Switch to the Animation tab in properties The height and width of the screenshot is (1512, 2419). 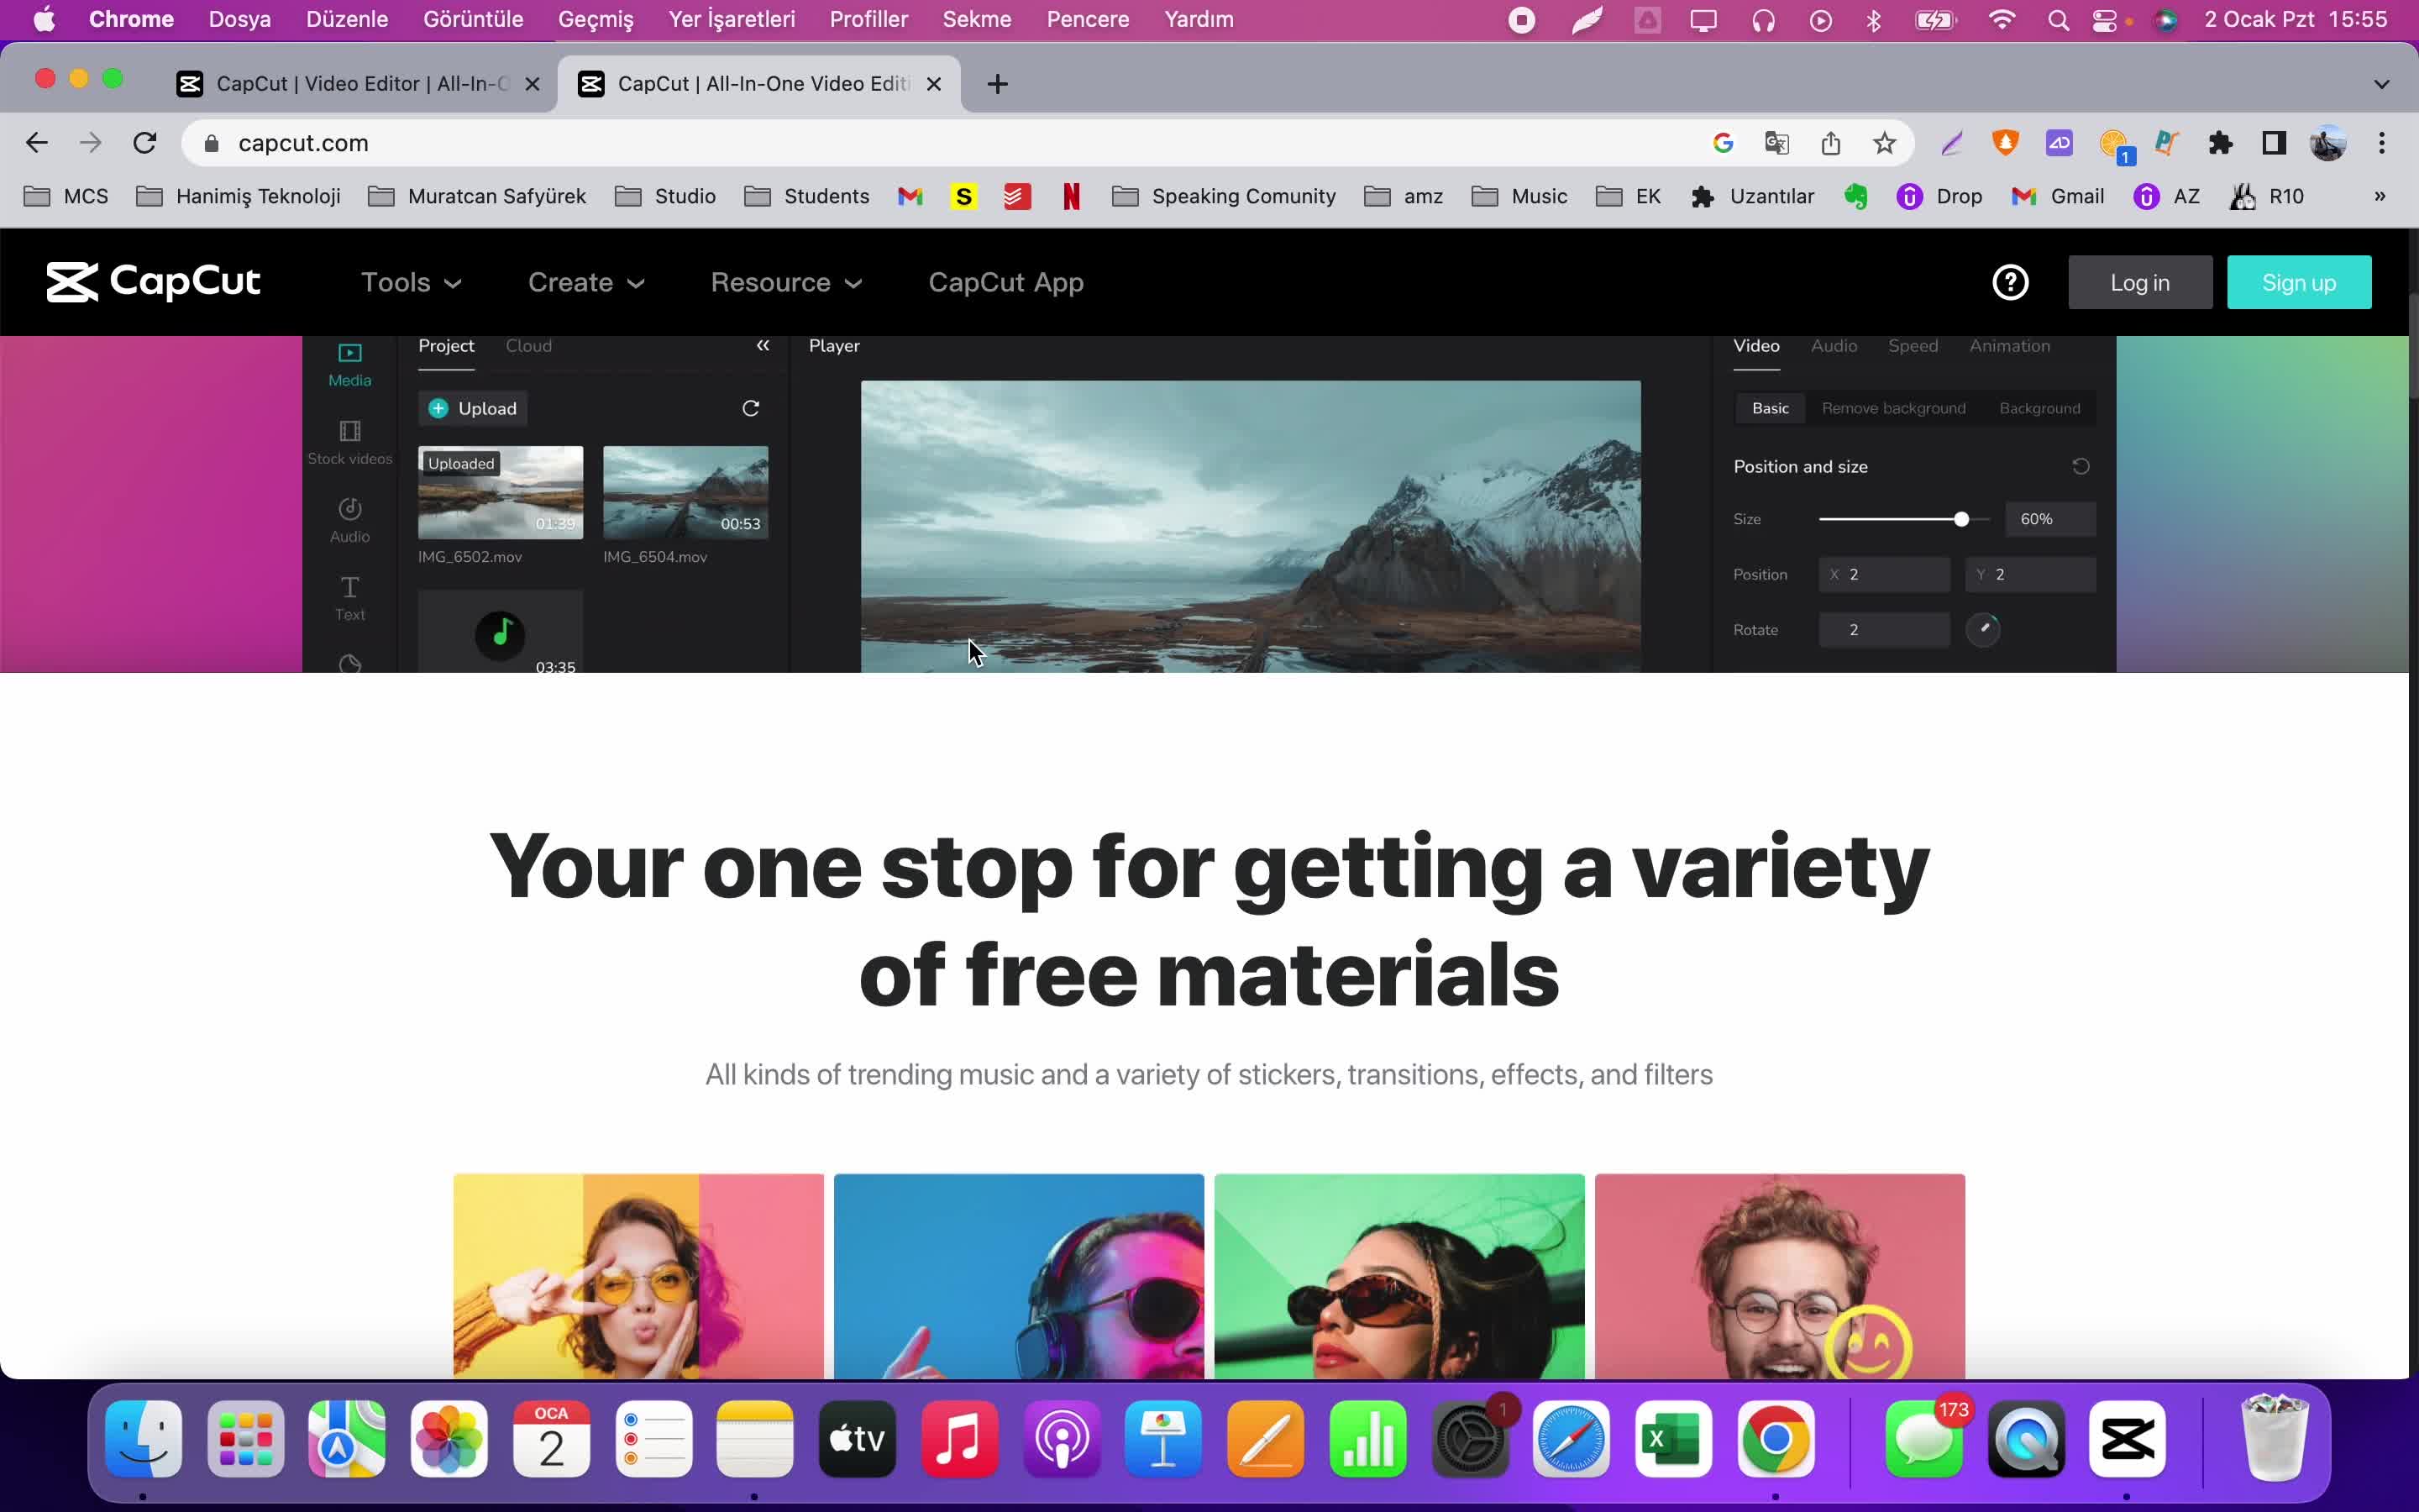[x=2010, y=345]
